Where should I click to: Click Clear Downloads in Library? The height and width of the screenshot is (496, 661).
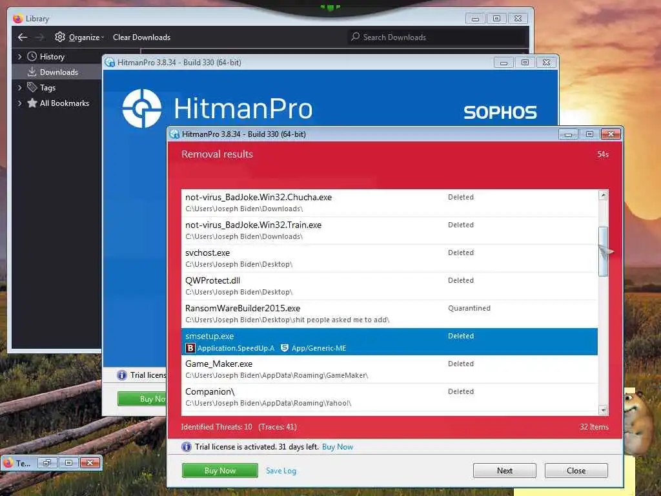[x=141, y=37]
